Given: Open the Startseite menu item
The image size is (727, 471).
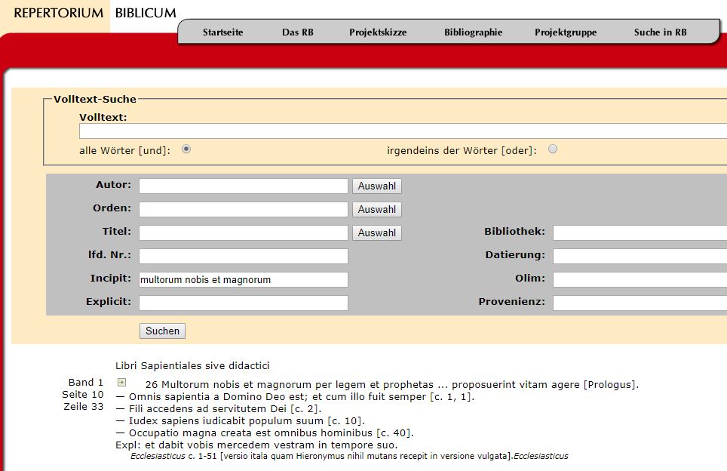Looking at the screenshot, I should coord(222,32).
